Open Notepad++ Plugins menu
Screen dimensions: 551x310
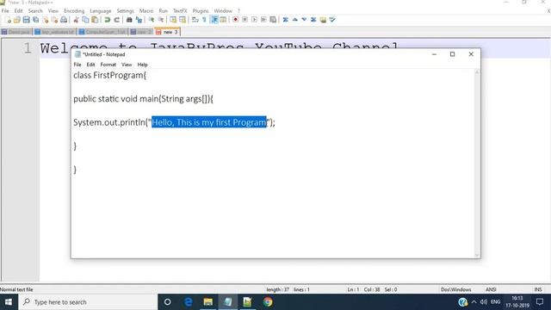[201, 11]
